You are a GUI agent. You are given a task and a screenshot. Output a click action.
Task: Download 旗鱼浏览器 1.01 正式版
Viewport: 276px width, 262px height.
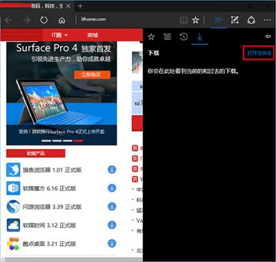[112, 170]
